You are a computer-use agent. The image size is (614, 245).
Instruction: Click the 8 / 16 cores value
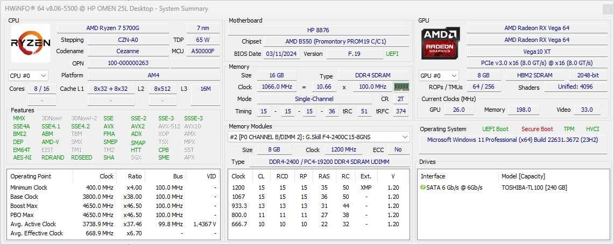tap(41, 89)
